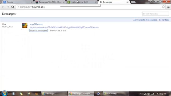
Task: Click the Google tab favicon
Action: [x=5, y=2]
